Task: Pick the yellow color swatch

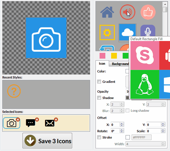Action: 114,56
